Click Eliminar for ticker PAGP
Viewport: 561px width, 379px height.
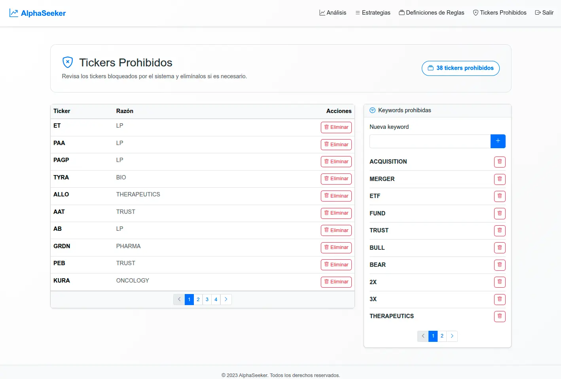(x=336, y=162)
